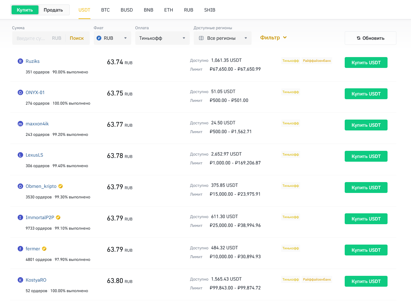Open ImmortalP2P merchant profile link
The height and width of the screenshot is (303, 411).
40,217
